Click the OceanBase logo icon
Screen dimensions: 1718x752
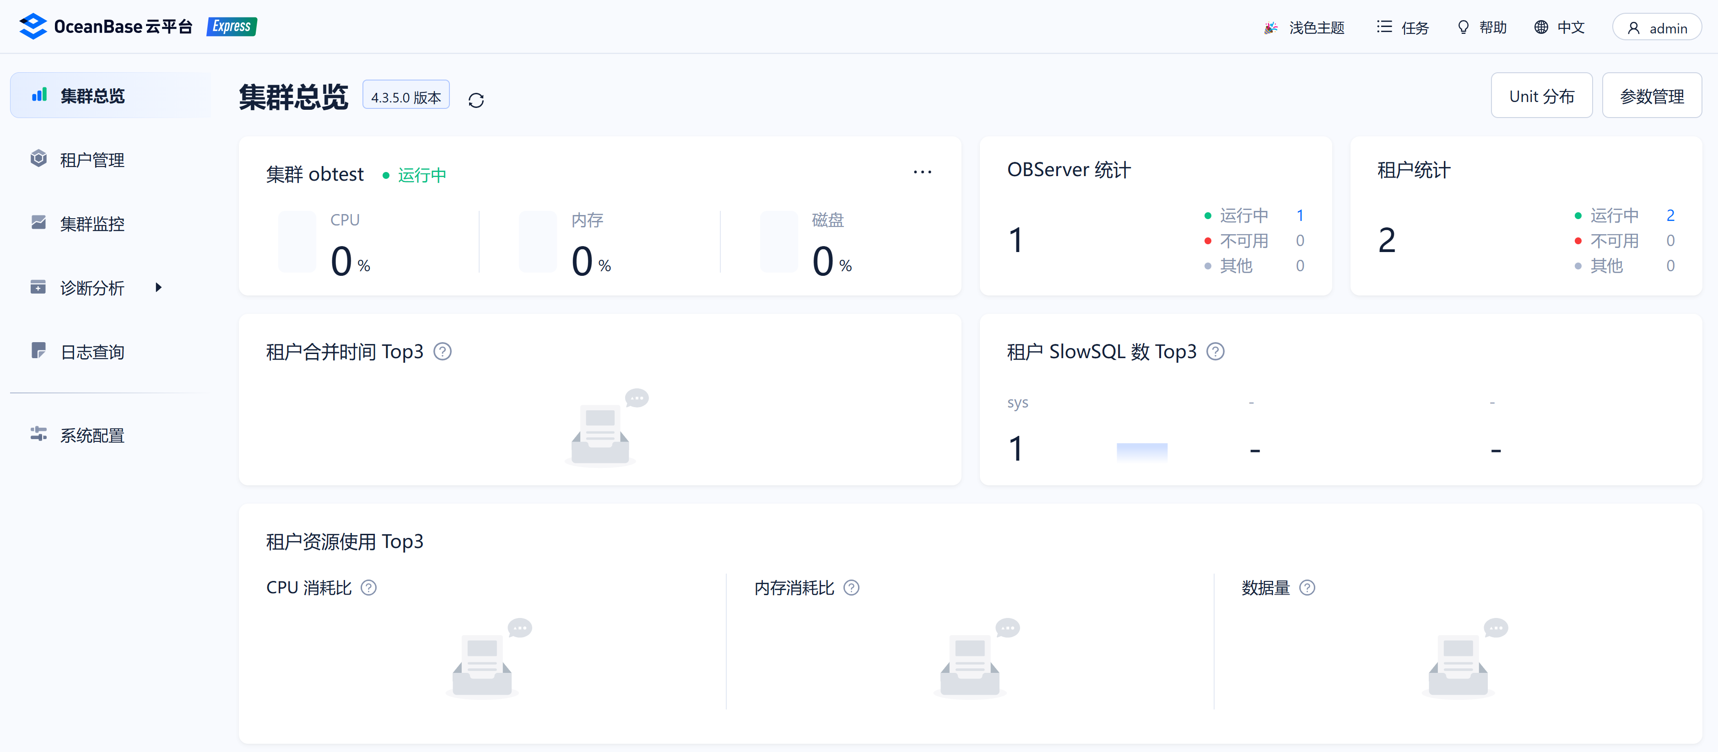tap(32, 27)
